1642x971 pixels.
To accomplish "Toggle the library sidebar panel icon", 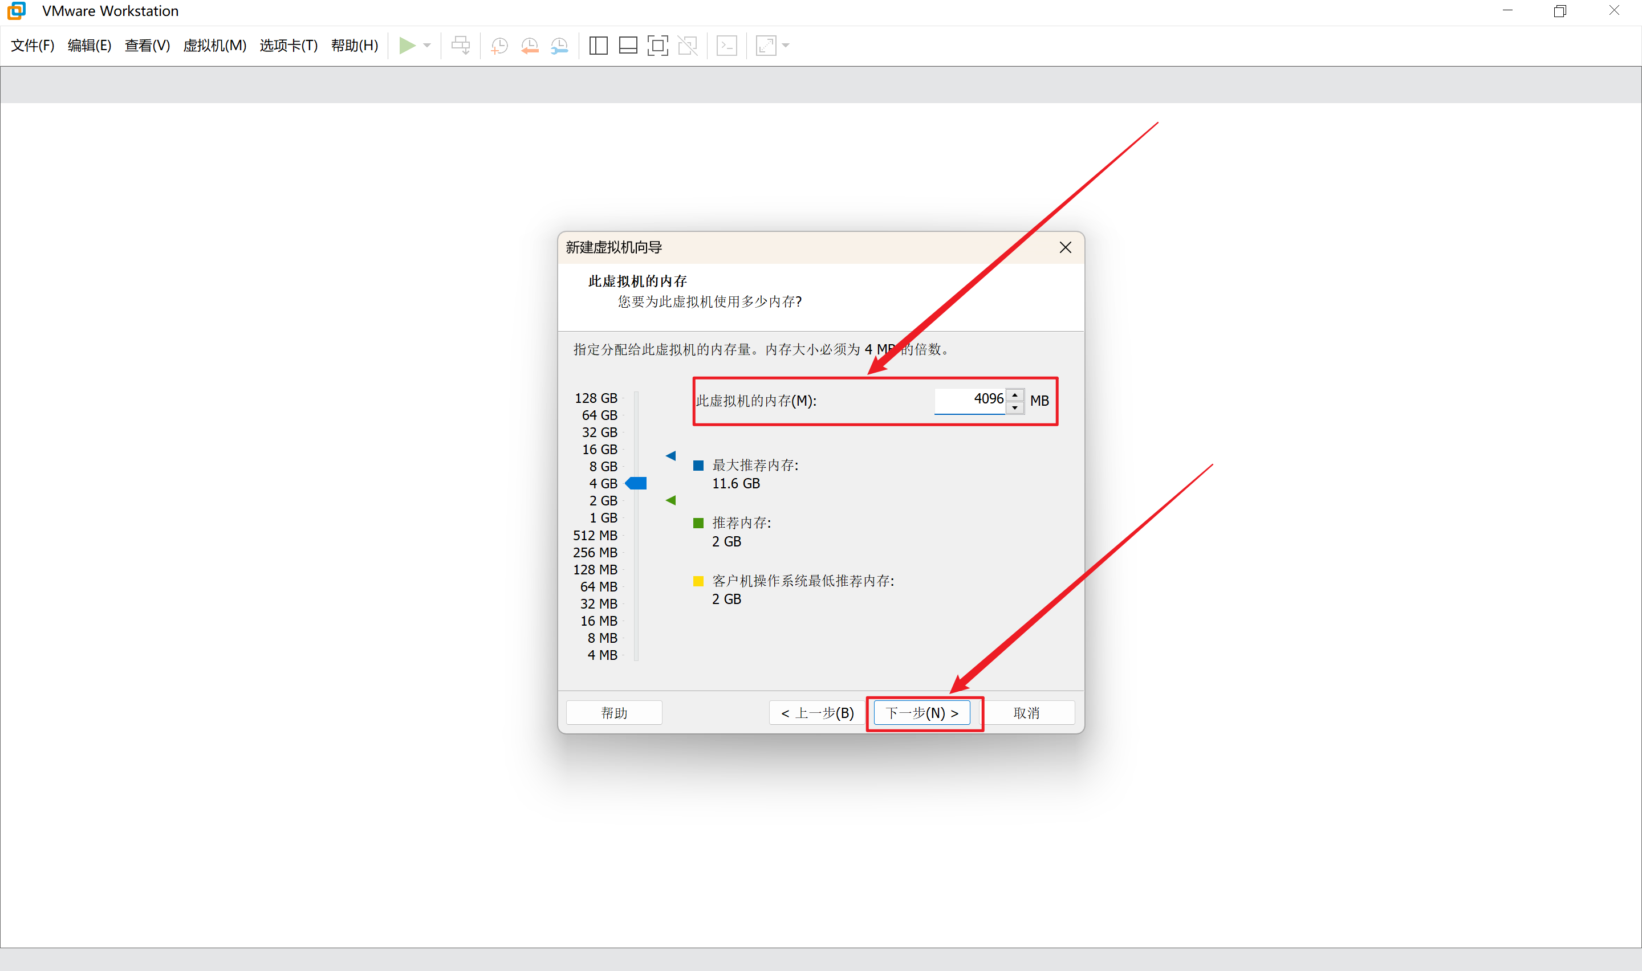I will pyautogui.click(x=598, y=45).
